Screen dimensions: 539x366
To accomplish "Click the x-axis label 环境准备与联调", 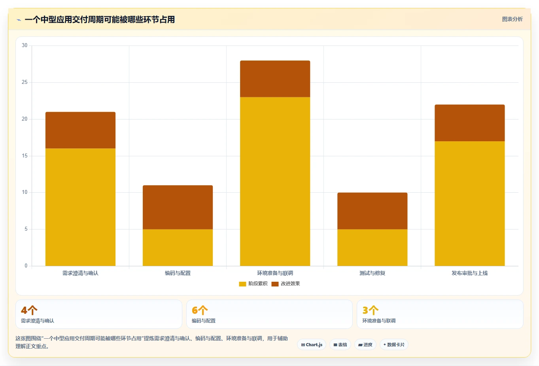I will pyautogui.click(x=275, y=273).
